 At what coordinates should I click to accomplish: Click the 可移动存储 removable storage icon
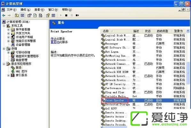click(x=13, y=52)
